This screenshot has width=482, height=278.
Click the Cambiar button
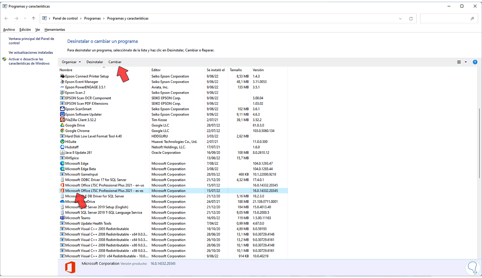click(x=115, y=62)
